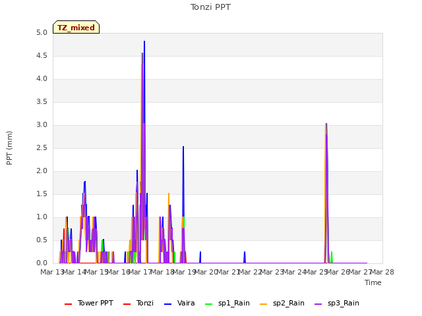Click the tallest blue Vaira peak near 4.8

pyautogui.click(x=144, y=42)
